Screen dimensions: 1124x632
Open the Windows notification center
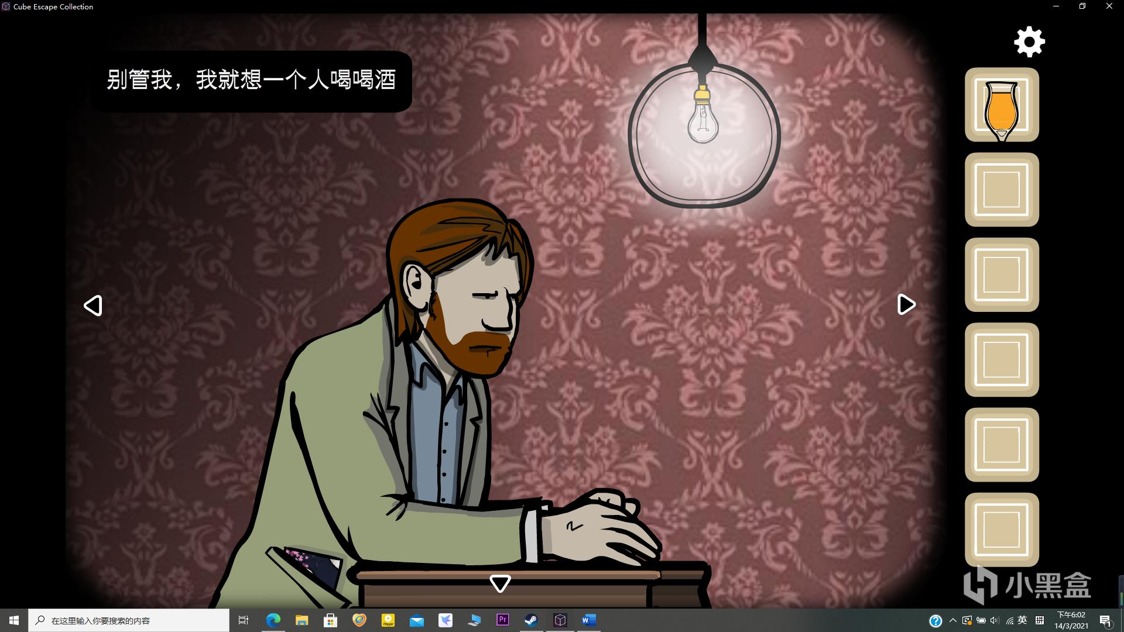tap(1105, 621)
